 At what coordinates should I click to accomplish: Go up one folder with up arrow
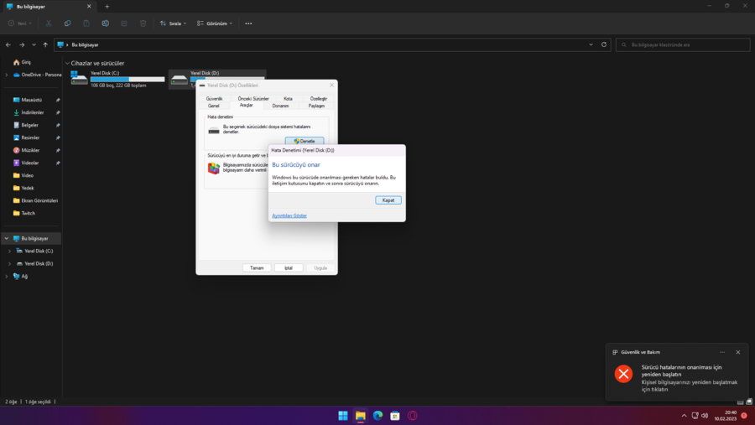pyautogui.click(x=45, y=44)
